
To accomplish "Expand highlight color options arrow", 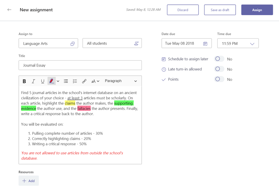I will [58, 81].
